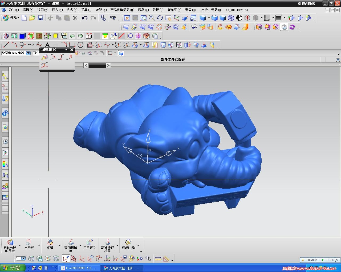The image size is (341, 272).
Task: Click the dark horizontal scrollbar thumb
Action: point(97,65)
